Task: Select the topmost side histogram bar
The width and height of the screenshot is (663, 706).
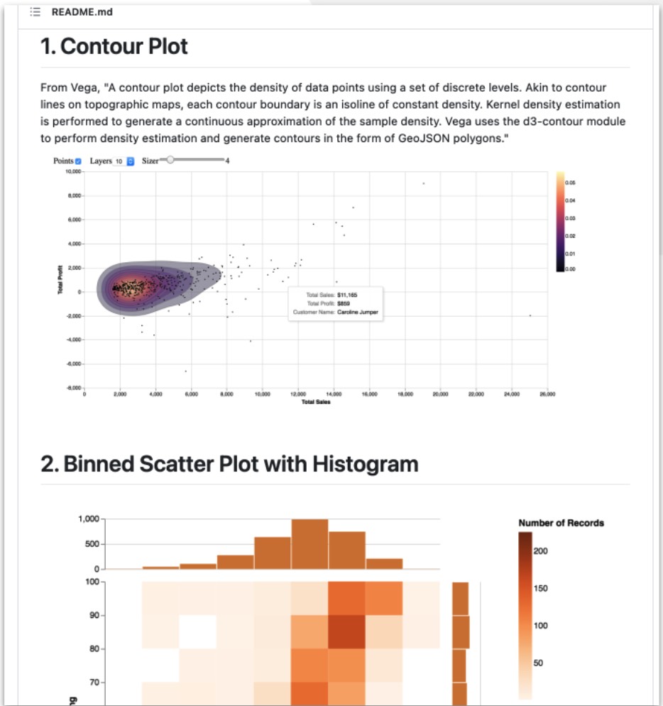Action: click(x=461, y=598)
